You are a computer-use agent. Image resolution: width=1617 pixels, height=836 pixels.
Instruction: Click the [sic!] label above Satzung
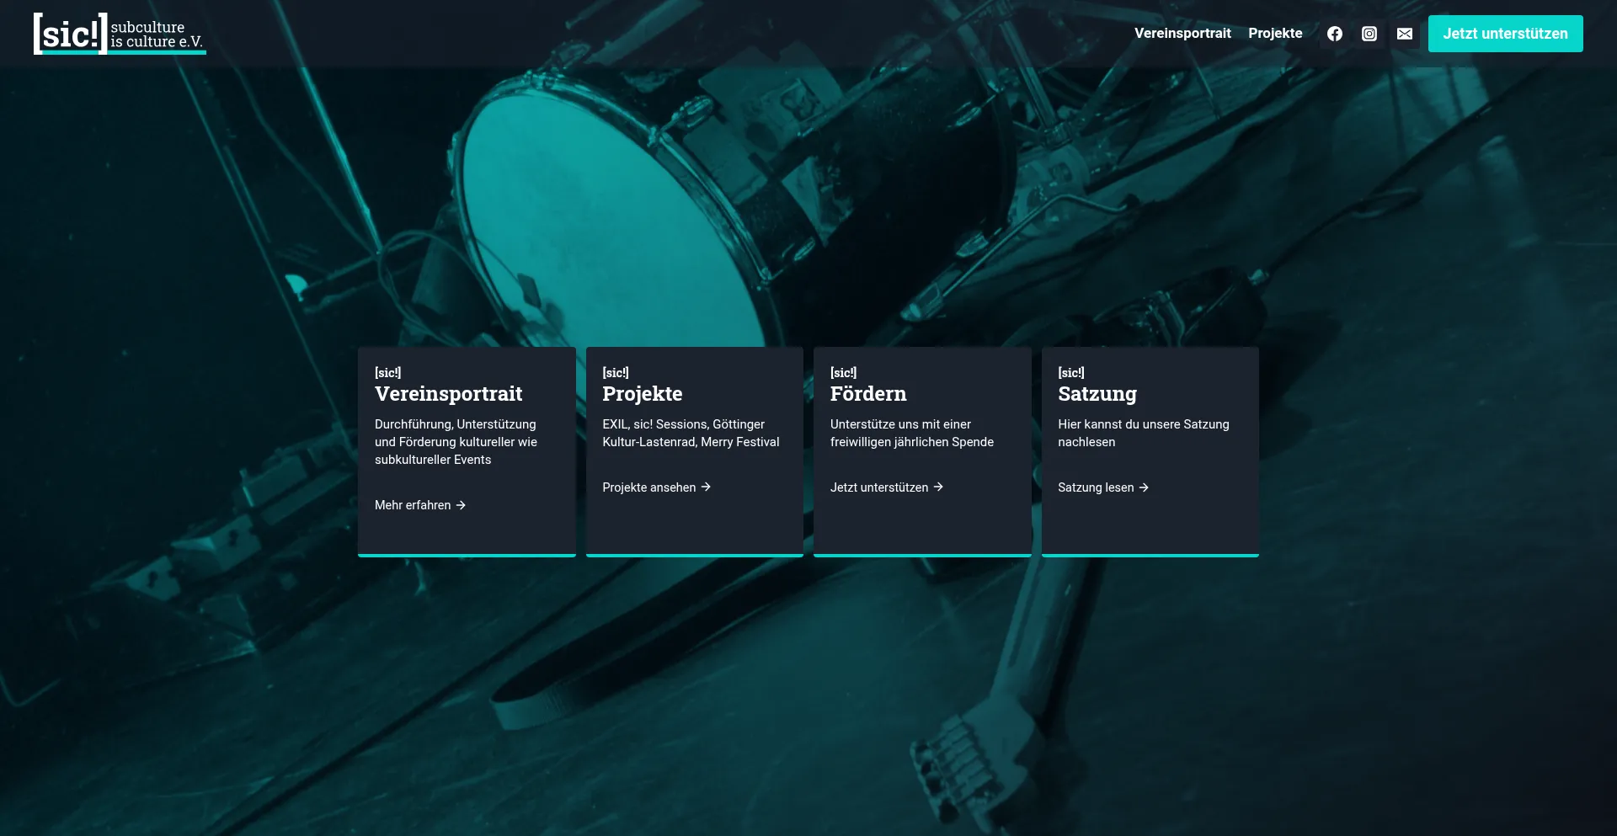pyautogui.click(x=1071, y=373)
